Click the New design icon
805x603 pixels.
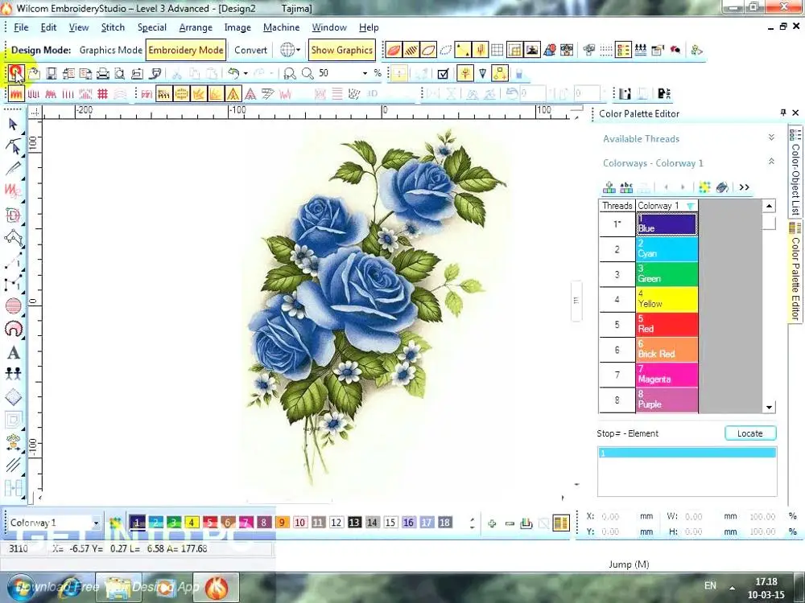pos(15,73)
